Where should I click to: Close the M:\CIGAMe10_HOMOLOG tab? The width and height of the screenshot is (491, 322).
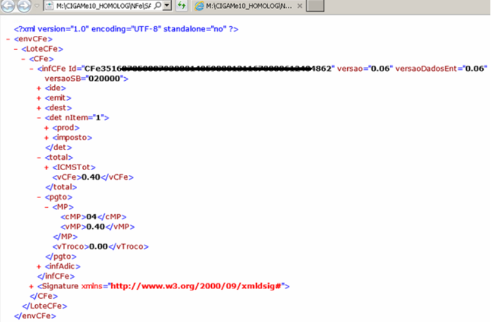300,5
